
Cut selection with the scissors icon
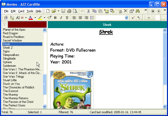[88, 11]
